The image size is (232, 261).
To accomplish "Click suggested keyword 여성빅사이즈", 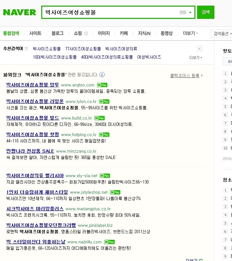I will [x=149, y=57].
